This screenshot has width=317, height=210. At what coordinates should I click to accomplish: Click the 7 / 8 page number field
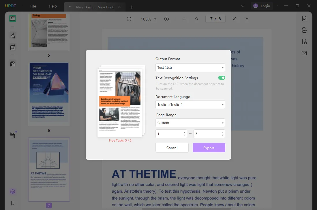click(x=215, y=19)
